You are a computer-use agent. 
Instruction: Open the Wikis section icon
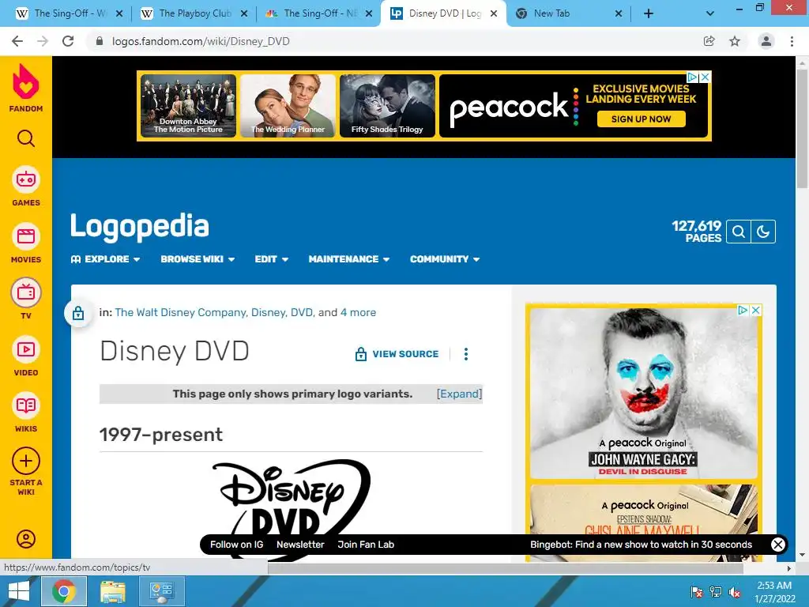click(26, 405)
